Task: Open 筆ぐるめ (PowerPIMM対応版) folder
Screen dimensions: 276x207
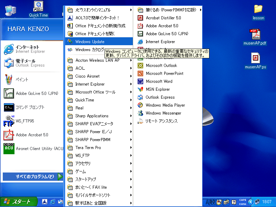Action: coord(168,10)
